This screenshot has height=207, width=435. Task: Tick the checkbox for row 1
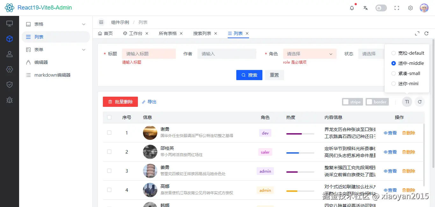point(109,133)
